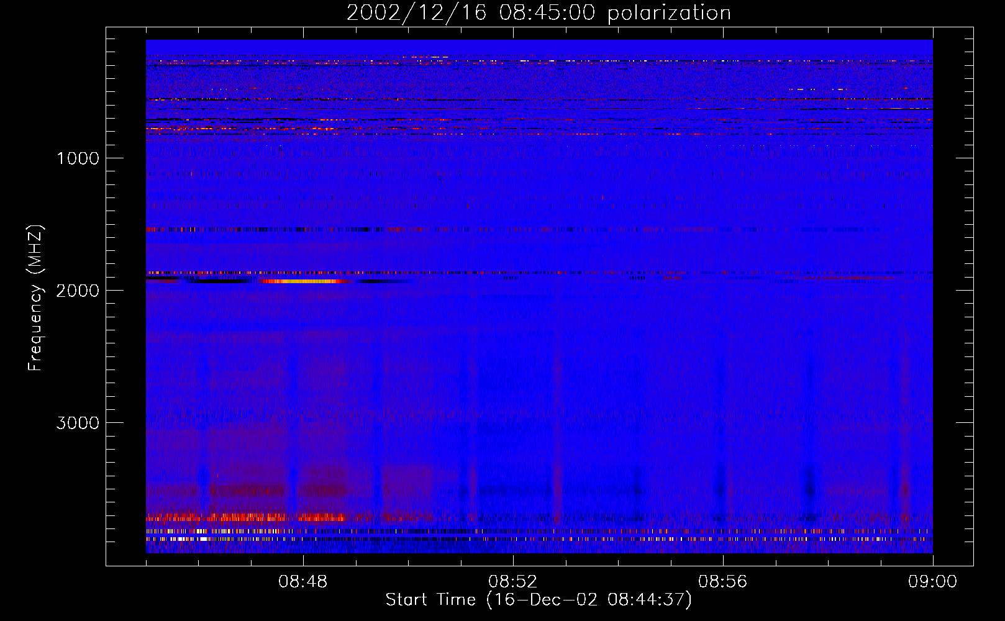Click the '1000' frequency axis label
1005x621 pixels.
click(78, 158)
